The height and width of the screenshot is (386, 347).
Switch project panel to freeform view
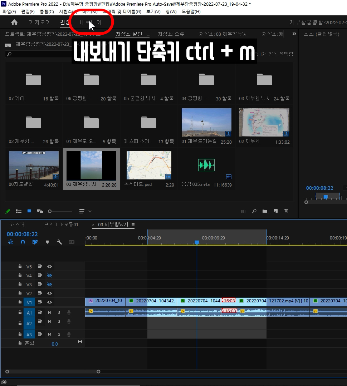click(x=40, y=211)
